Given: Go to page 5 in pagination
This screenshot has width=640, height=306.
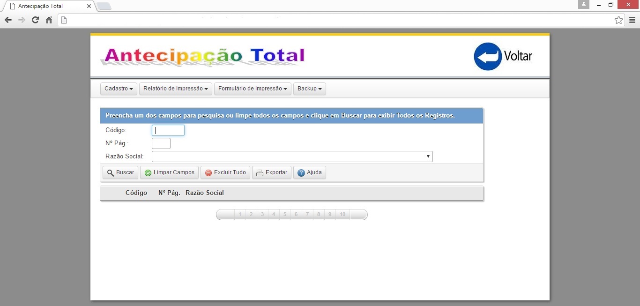Looking at the screenshot, I should (285, 215).
